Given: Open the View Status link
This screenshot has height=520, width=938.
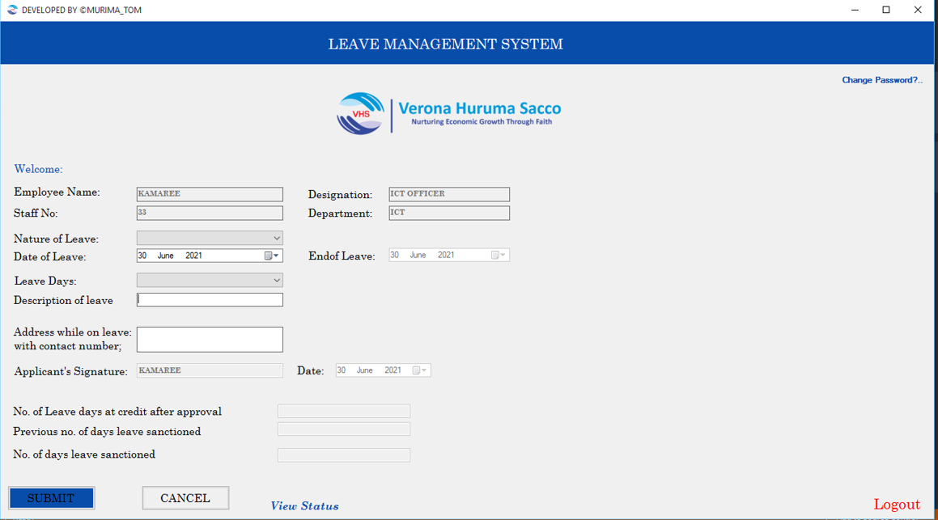Looking at the screenshot, I should (x=304, y=506).
